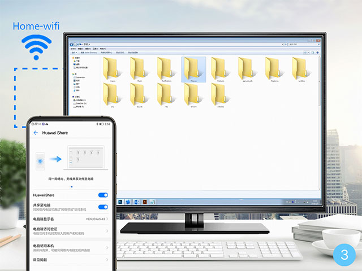
Task: Open the Ringtones folder
Action: (x=273, y=69)
